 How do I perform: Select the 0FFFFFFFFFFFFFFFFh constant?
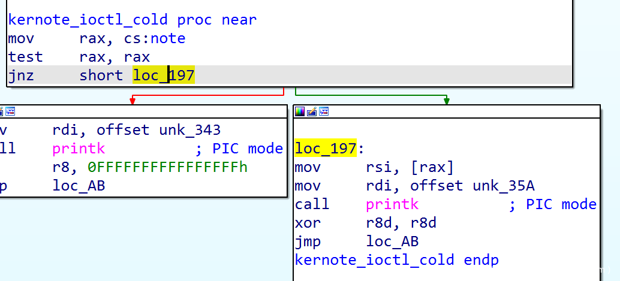167,167
